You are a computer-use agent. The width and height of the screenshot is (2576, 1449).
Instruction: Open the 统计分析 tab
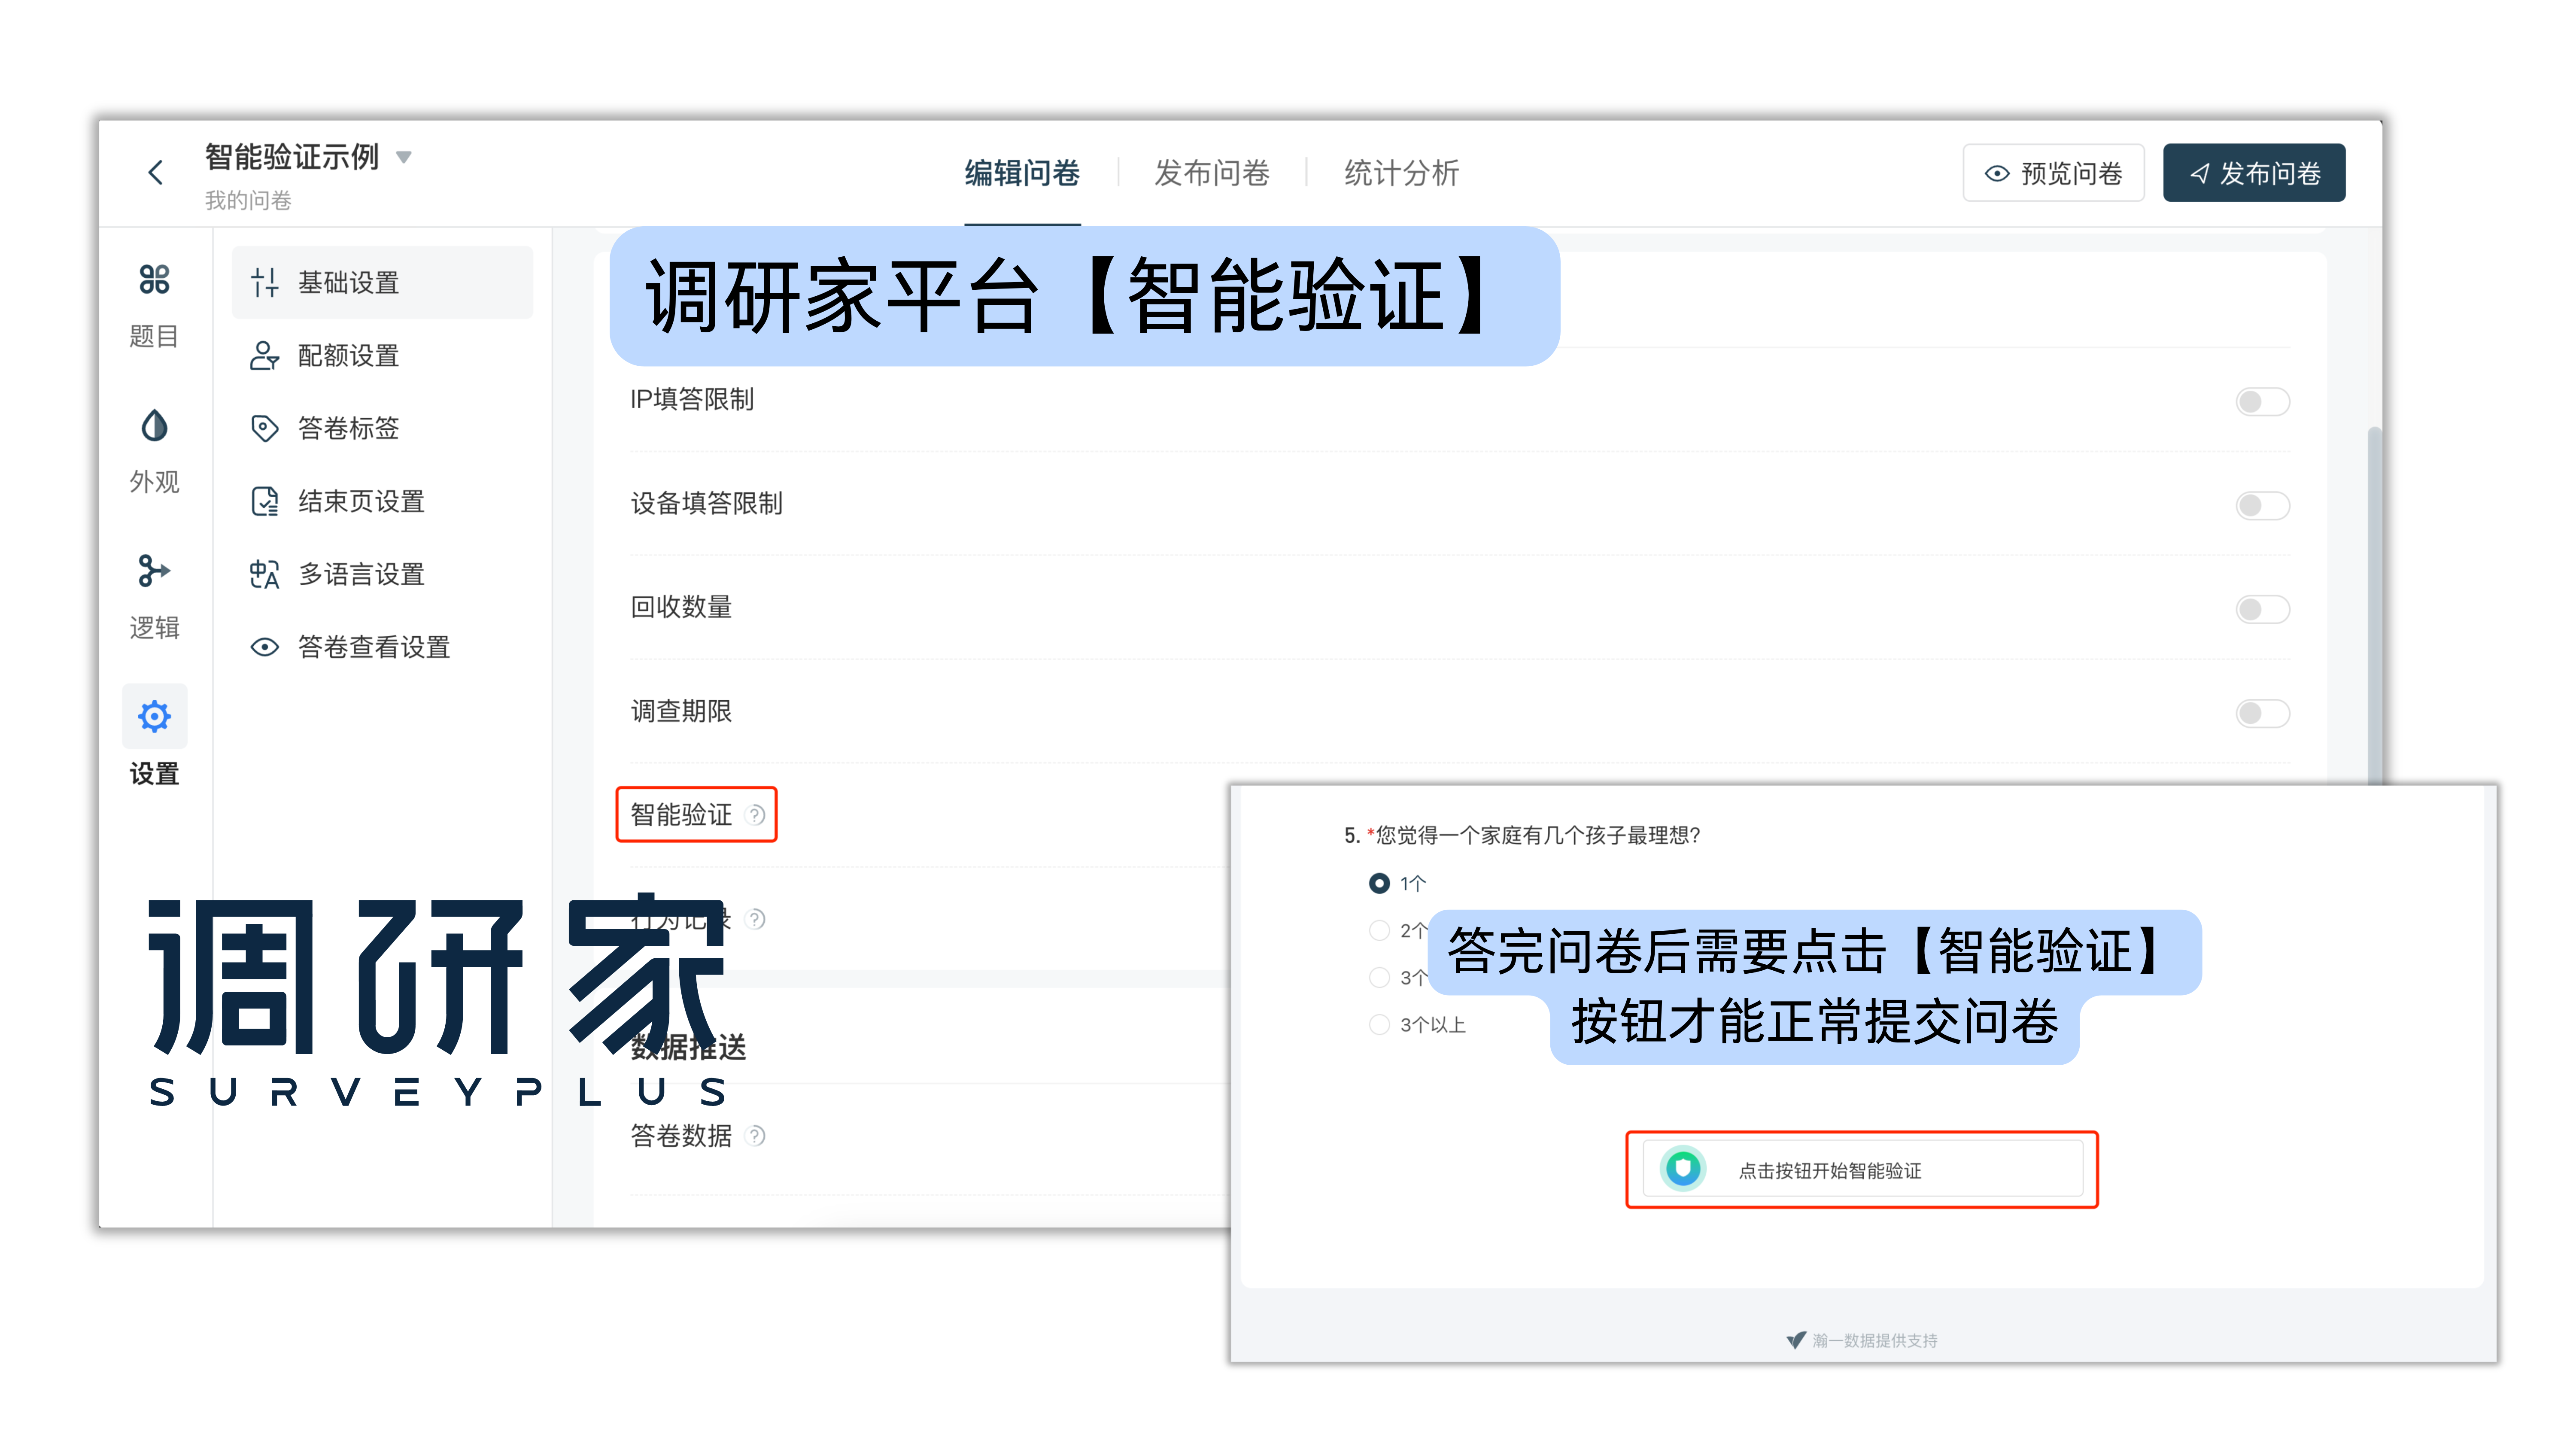pyautogui.click(x=1402, y=173)
